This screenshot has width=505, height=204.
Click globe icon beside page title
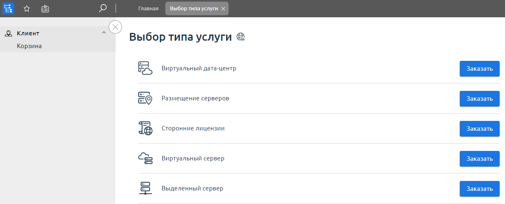241,37
